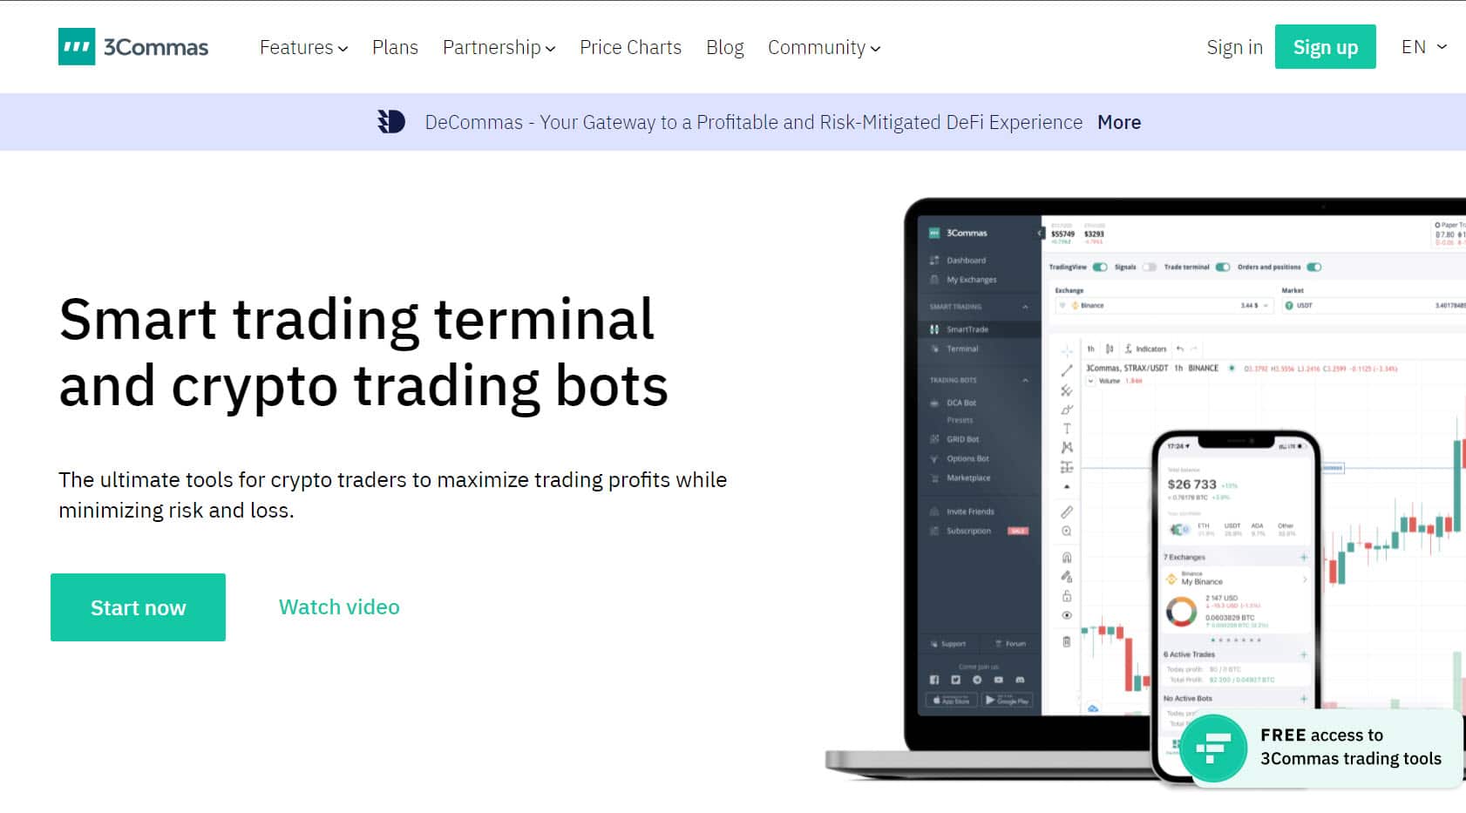
Task: Toggle the Trade terminal switch
Action: click(1223, 268)
